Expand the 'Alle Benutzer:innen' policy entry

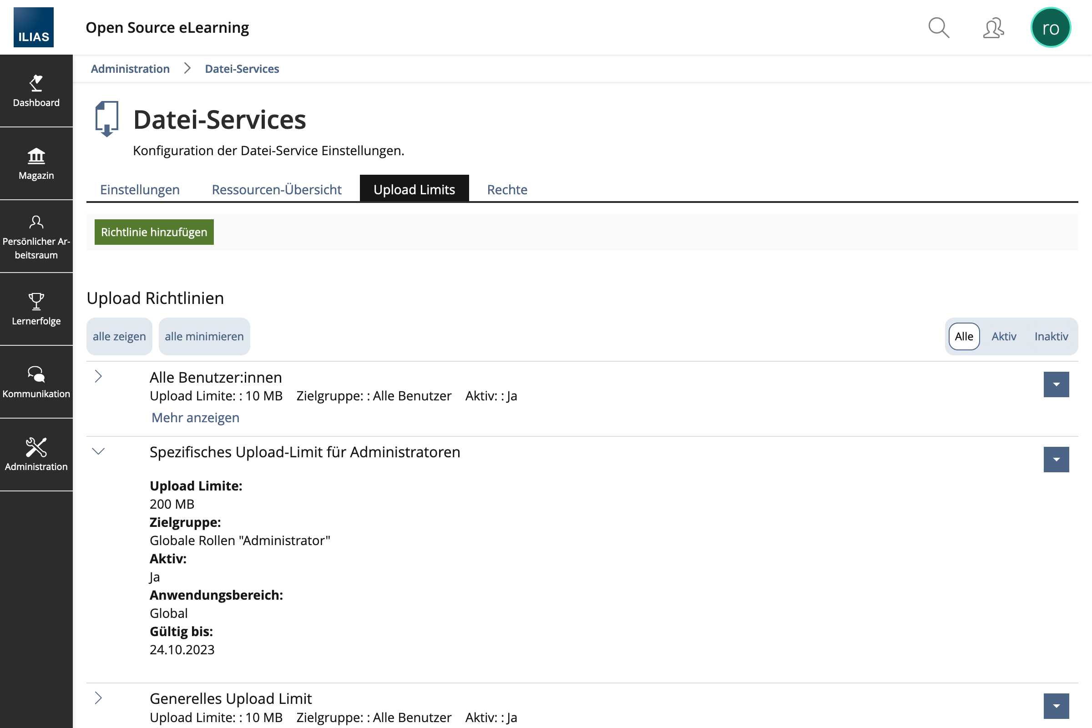click(x=98, y=377)
